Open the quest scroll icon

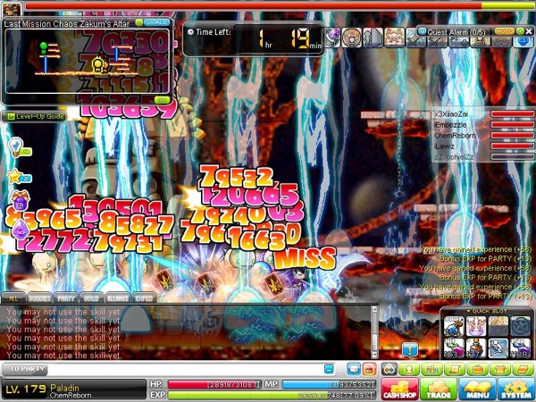(455, 369)
